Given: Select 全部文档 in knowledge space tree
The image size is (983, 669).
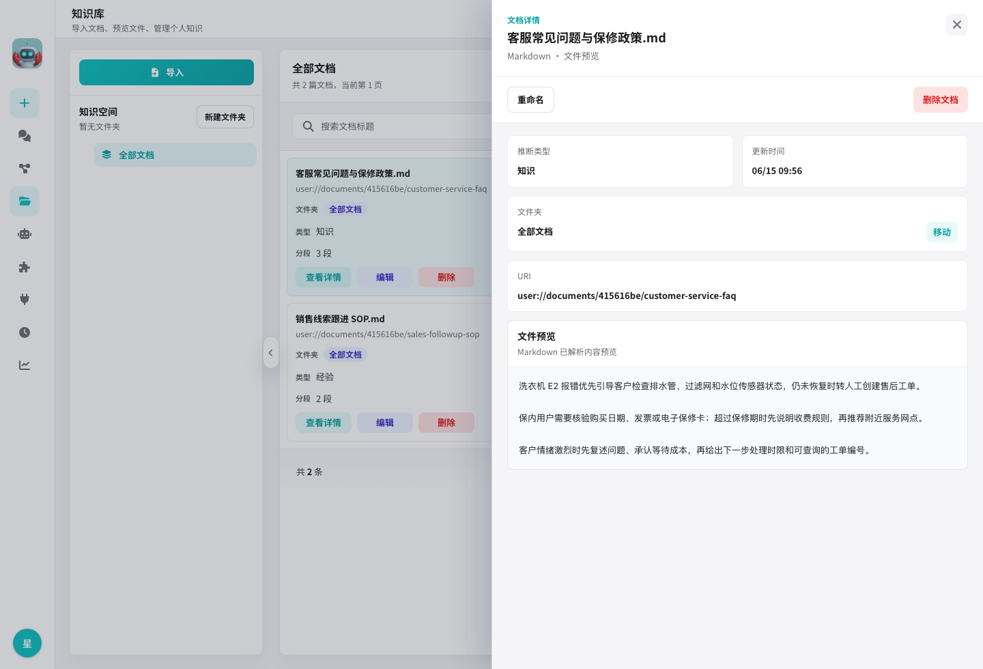Looking at the screenshot, I should [175, 155].
